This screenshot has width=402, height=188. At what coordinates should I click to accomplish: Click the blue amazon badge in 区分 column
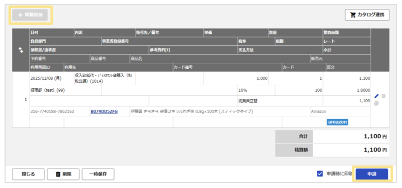[x=337, y=122]
